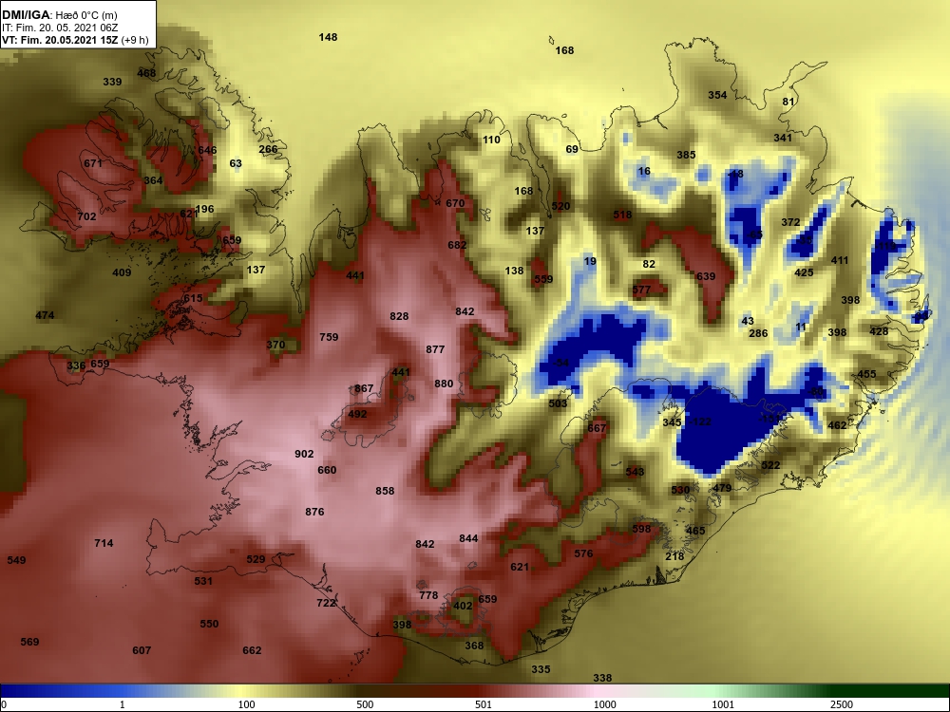The height and width of the screenshot is (712, 950).
Task: Click the map value 880
Action: (x=444, y=384)
